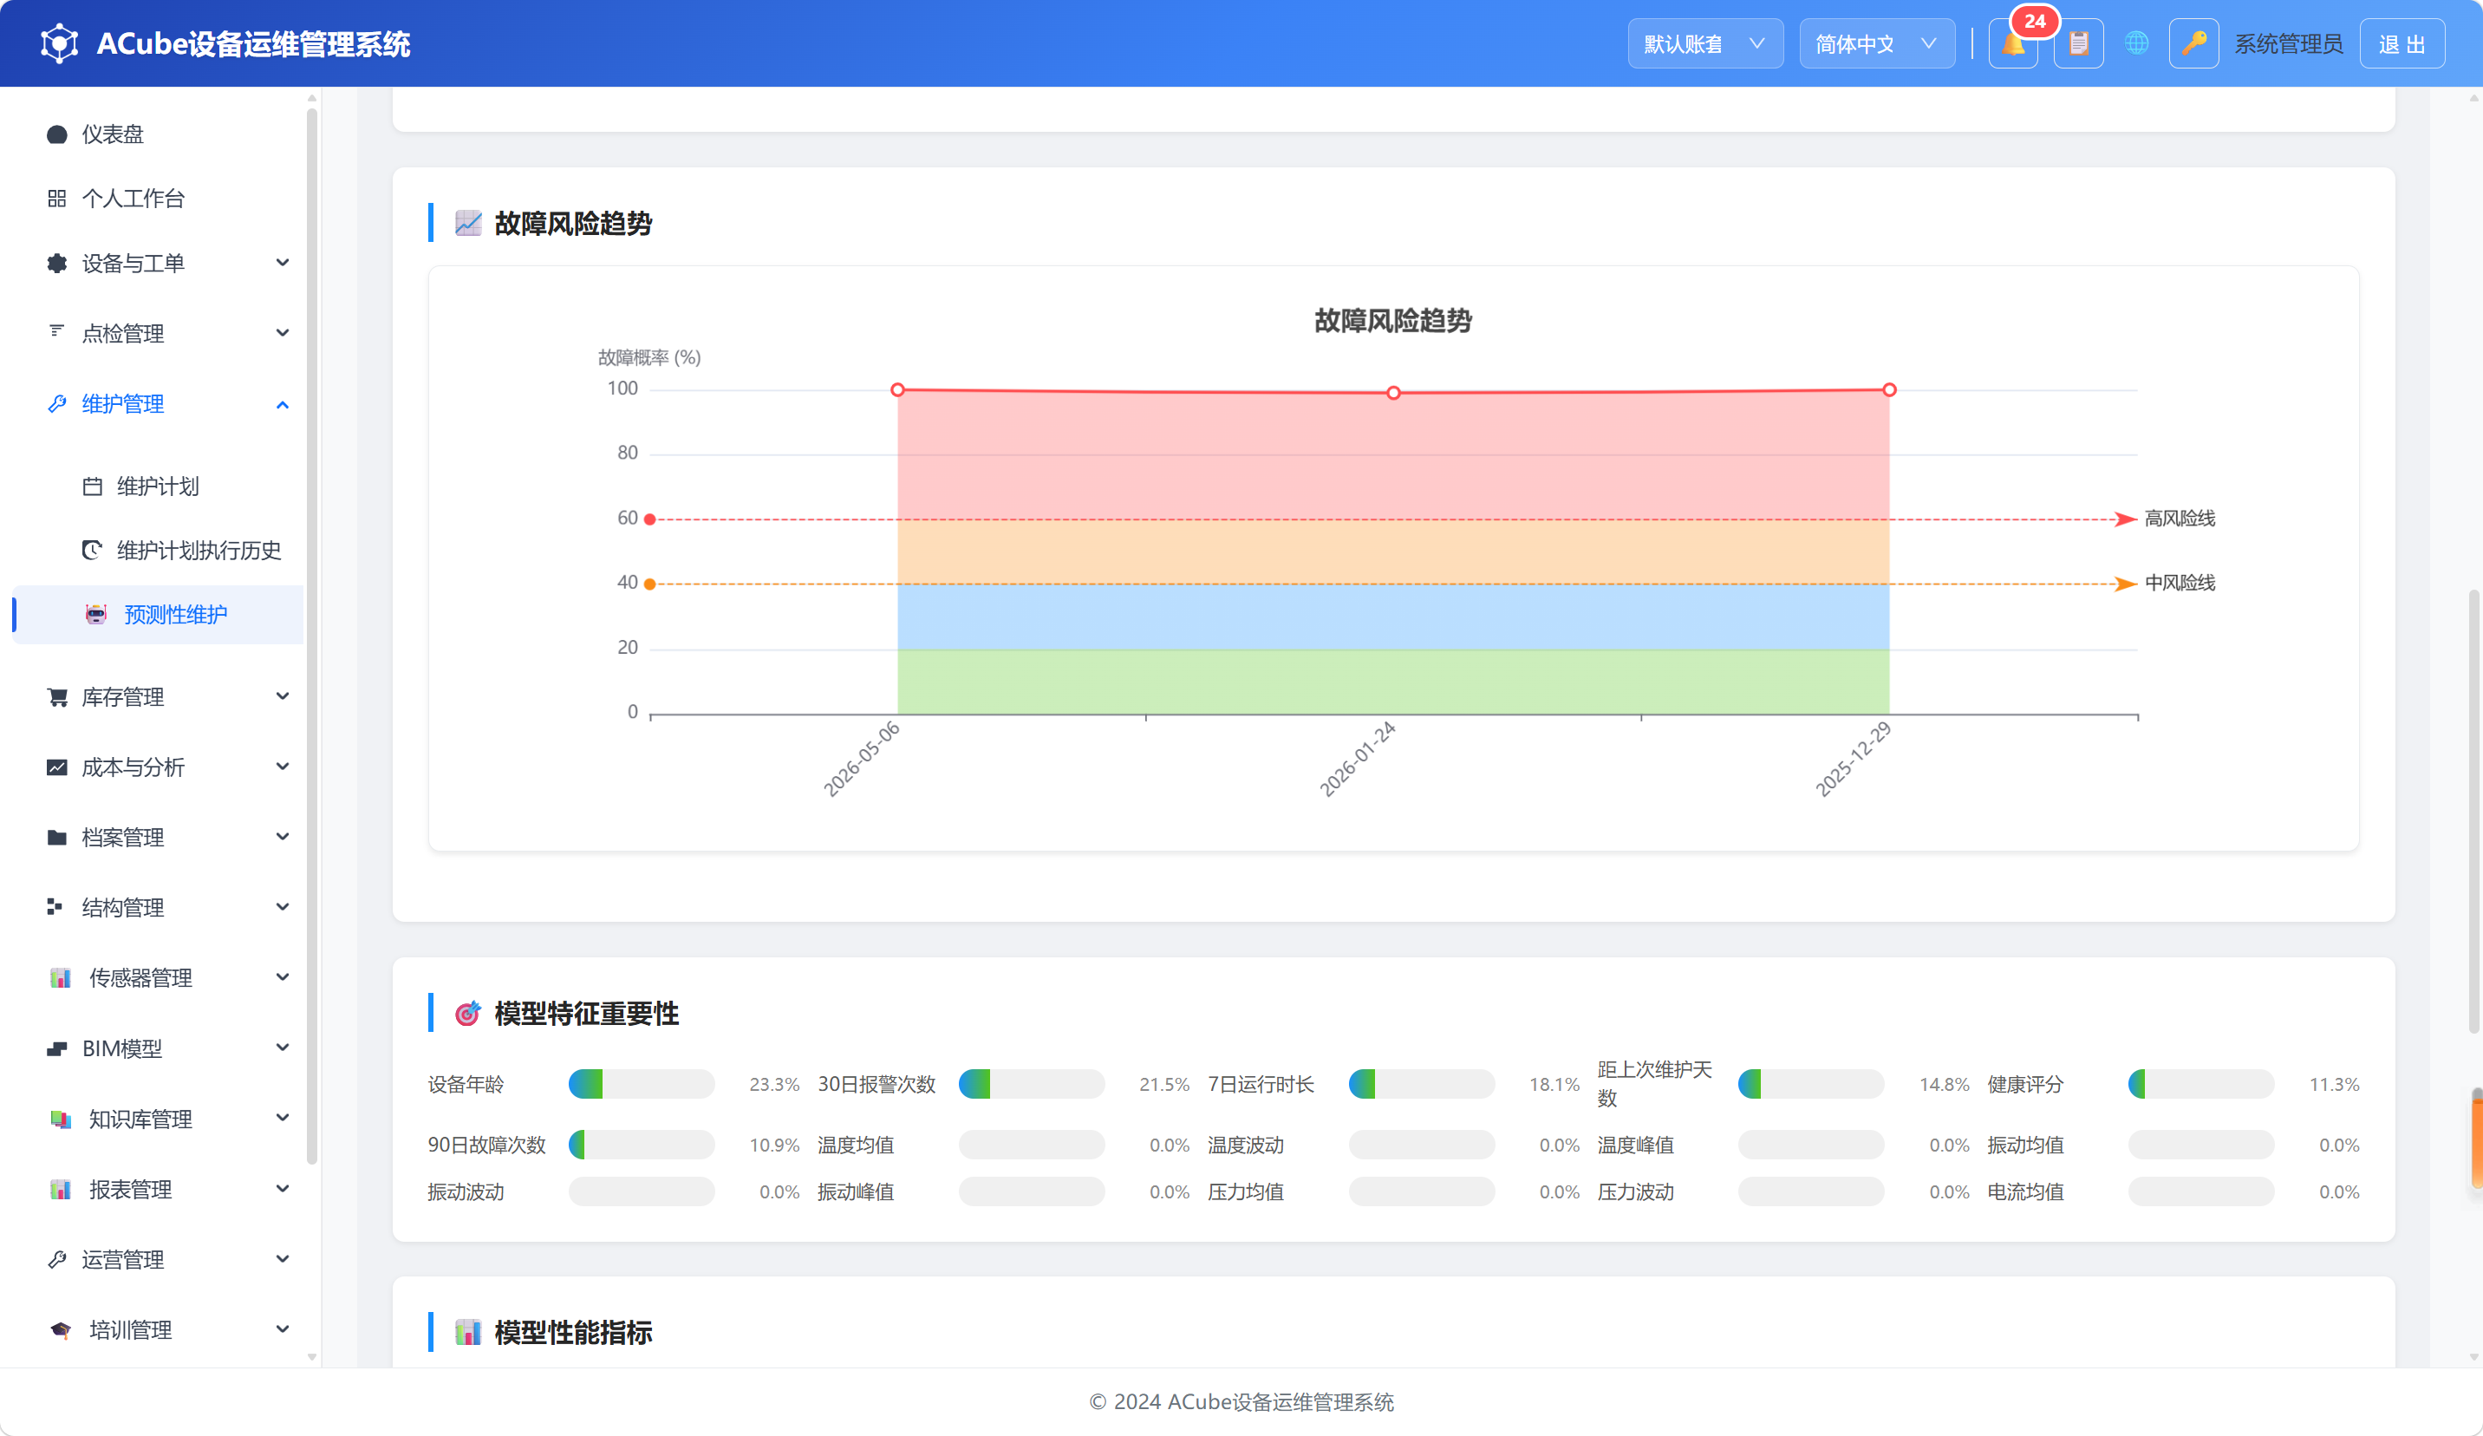Expand the 传感器管理 chevron
Screen dimensions: 2483x1436
click(283, 977)
